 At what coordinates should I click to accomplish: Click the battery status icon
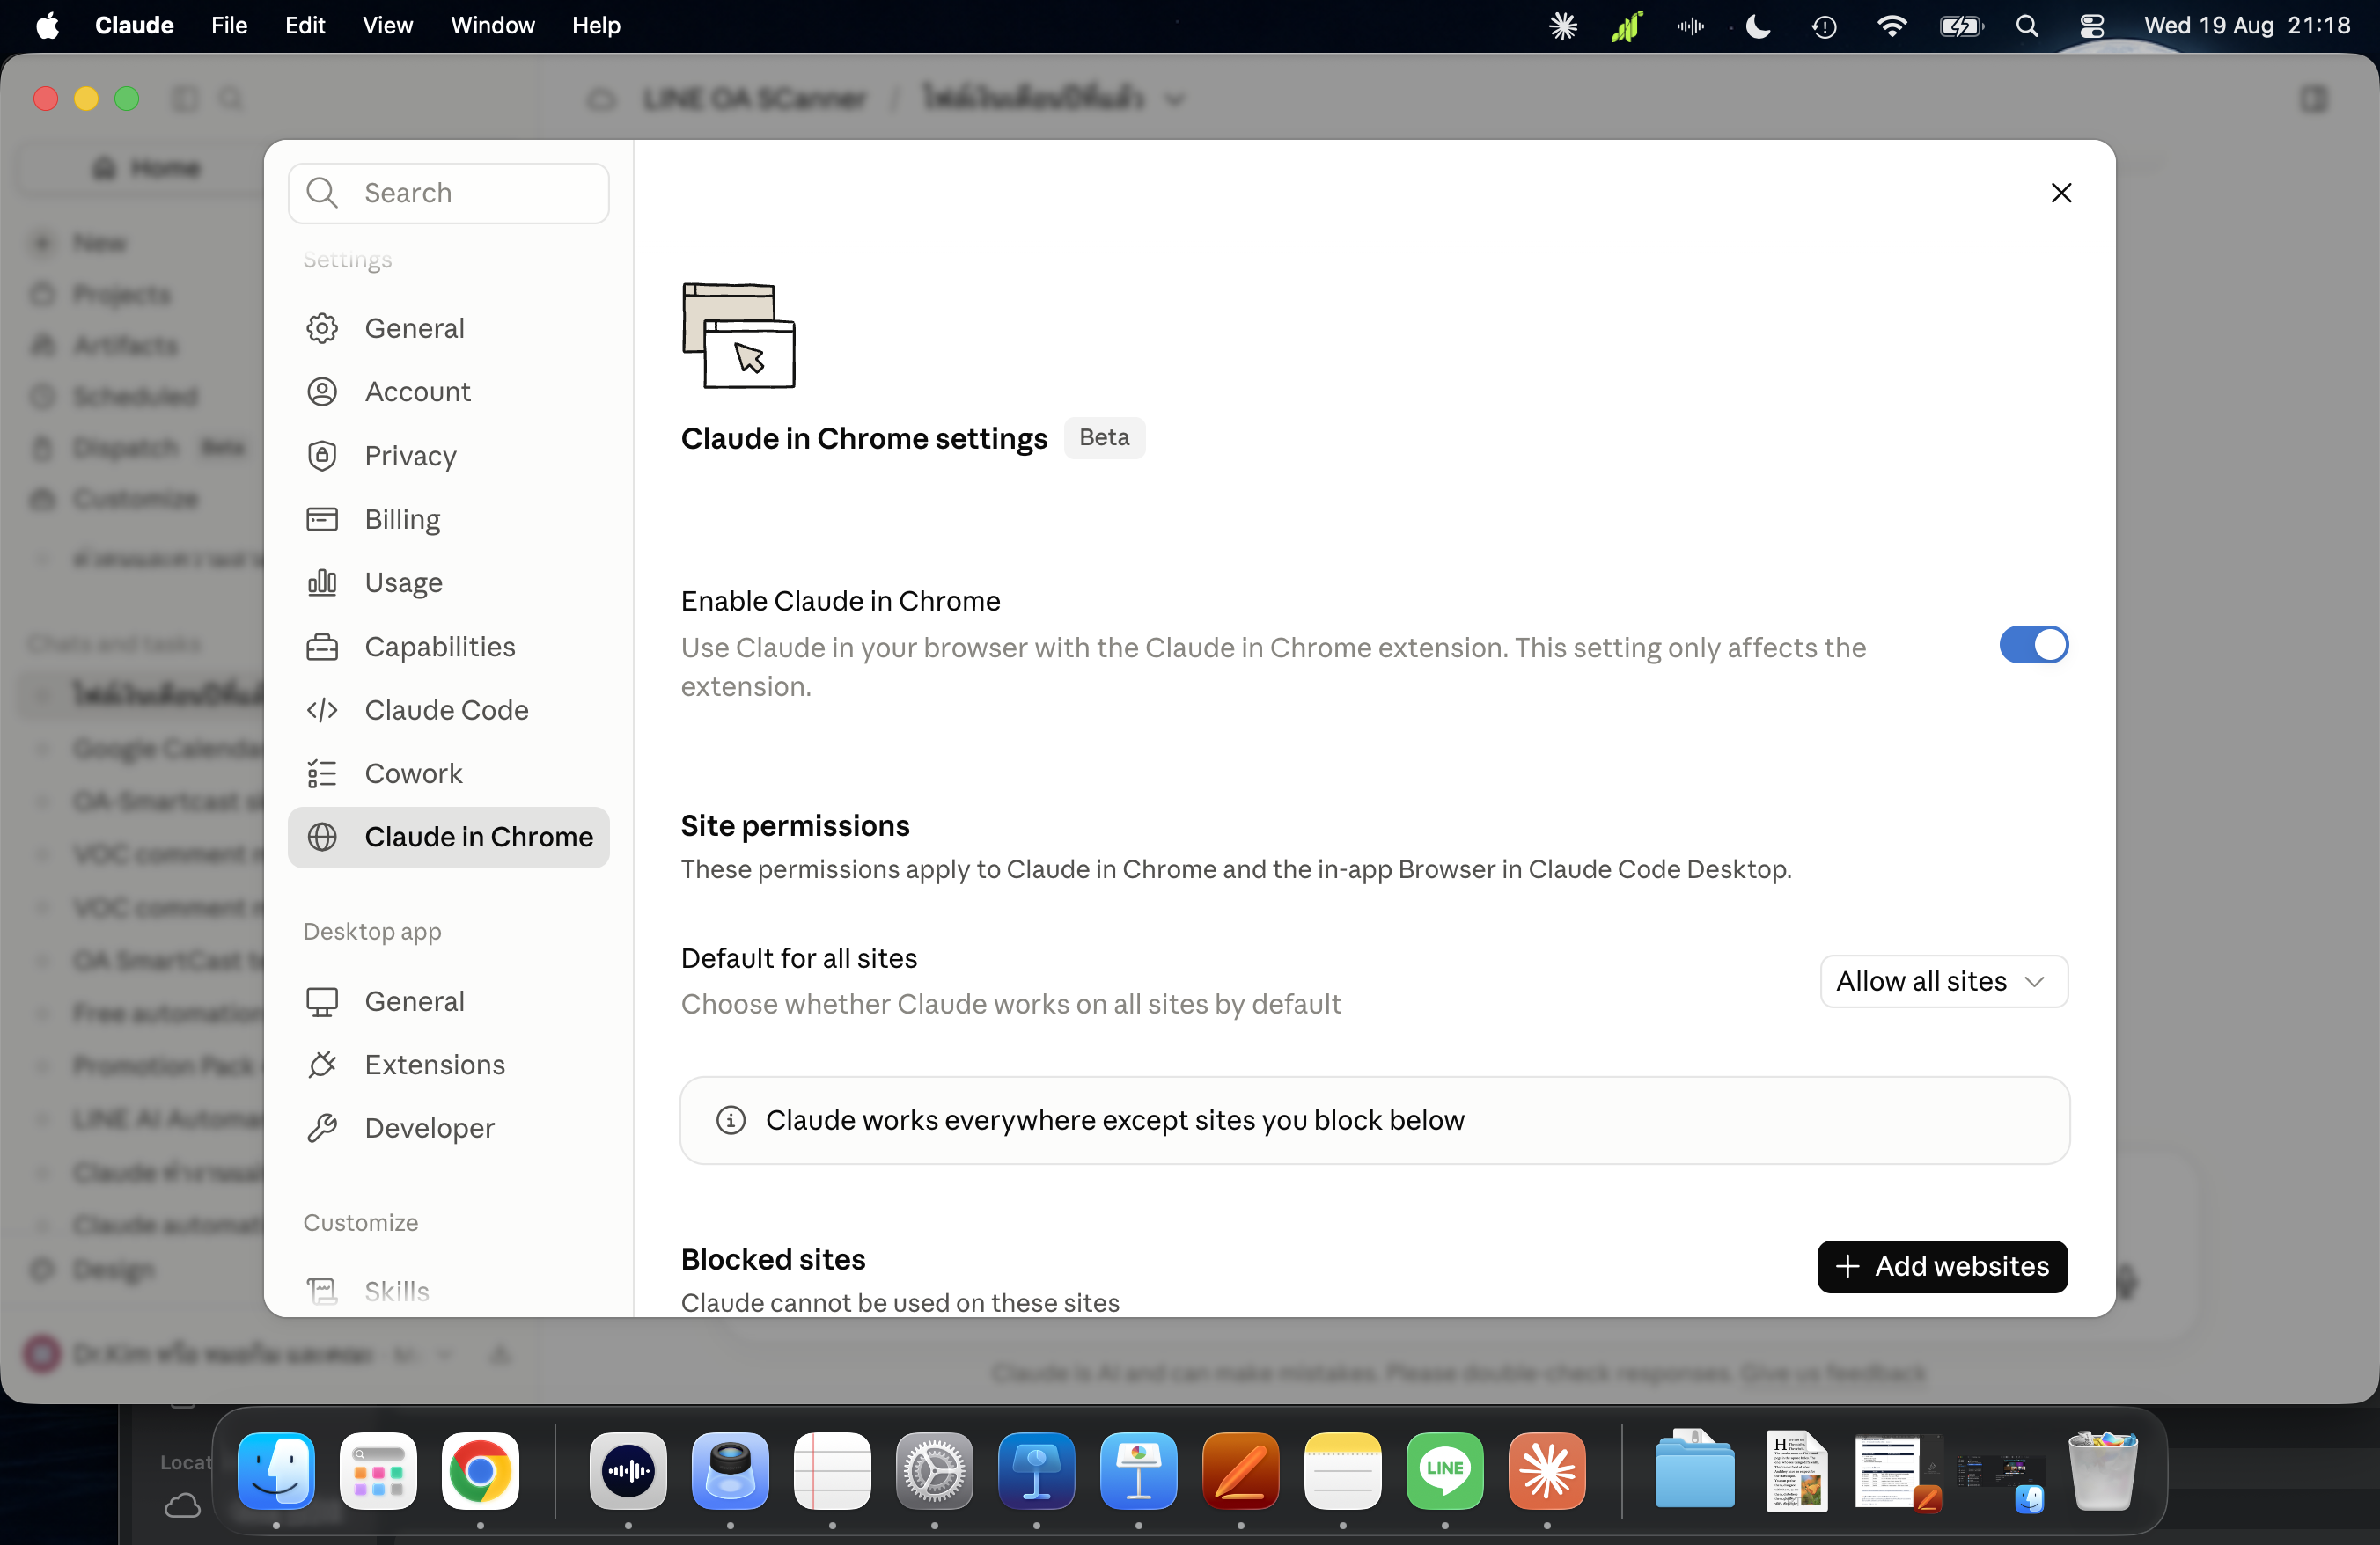click(x=1960, y=25)
